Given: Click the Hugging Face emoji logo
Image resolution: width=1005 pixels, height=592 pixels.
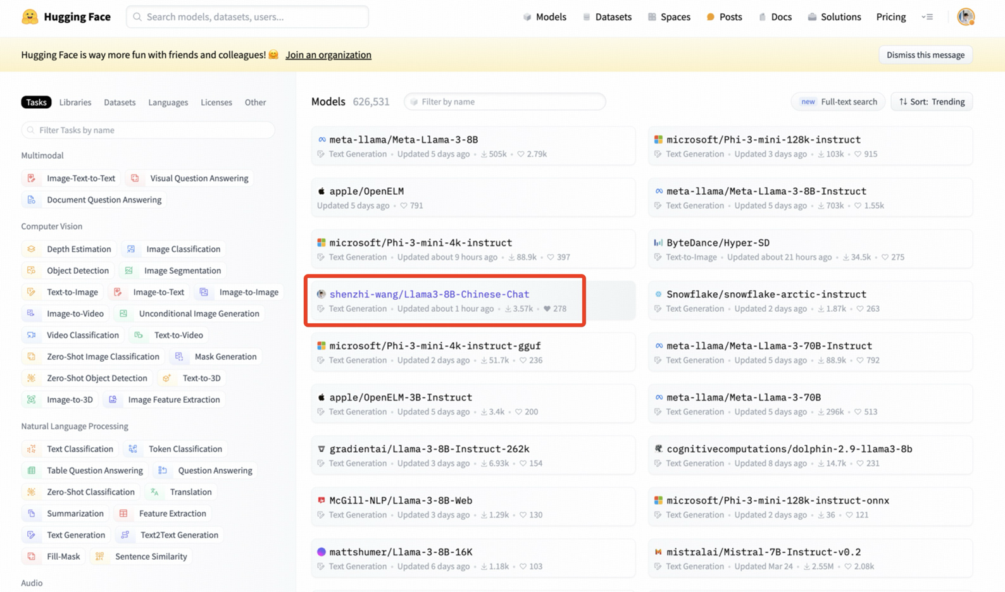Looking at the screenshot, I should click(30, 17).
